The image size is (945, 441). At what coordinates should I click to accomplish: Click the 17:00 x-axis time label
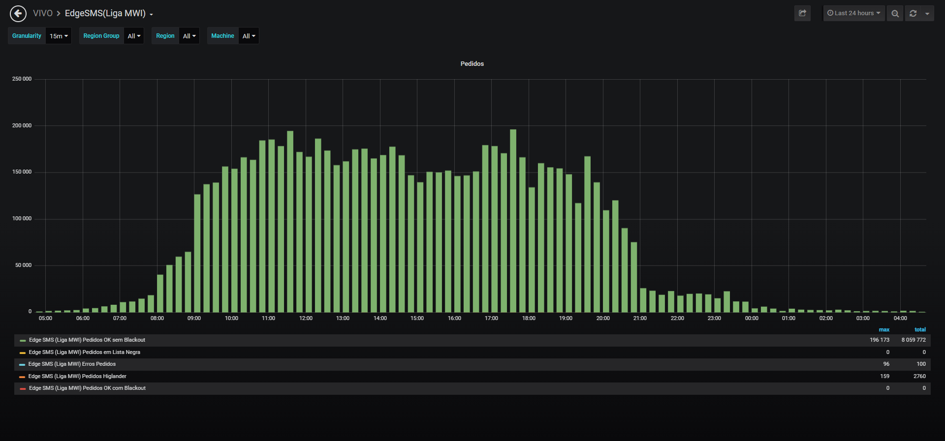tap(491, 319)
